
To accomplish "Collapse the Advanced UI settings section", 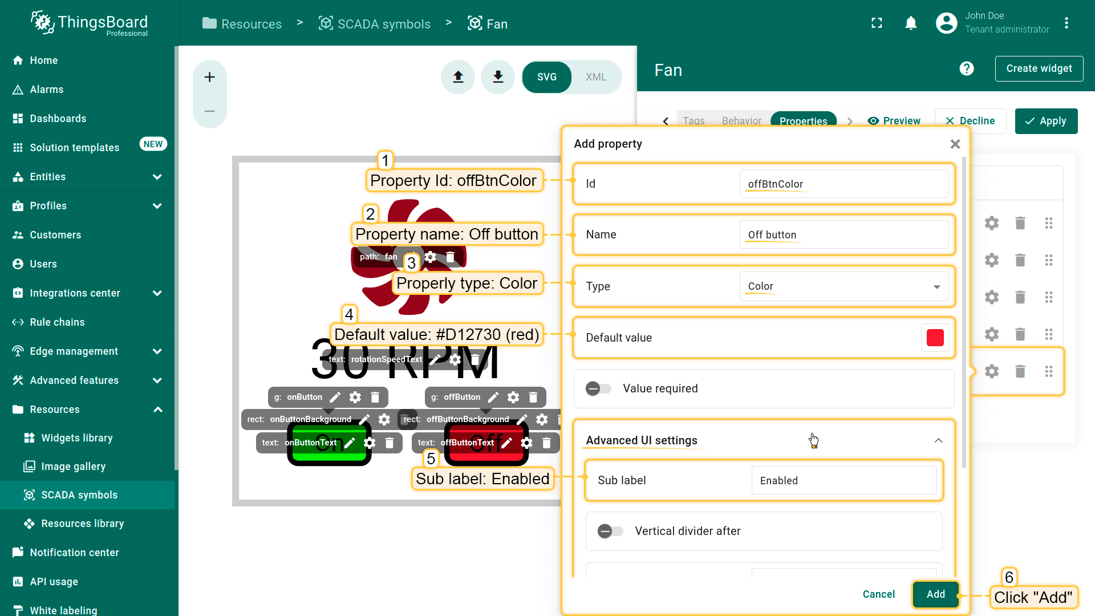I will pos(938,440).
